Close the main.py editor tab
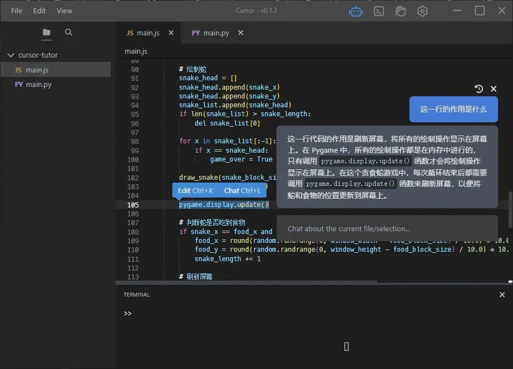Image resolution: width=513 pixels, height=369 pixels. (240, 33)
